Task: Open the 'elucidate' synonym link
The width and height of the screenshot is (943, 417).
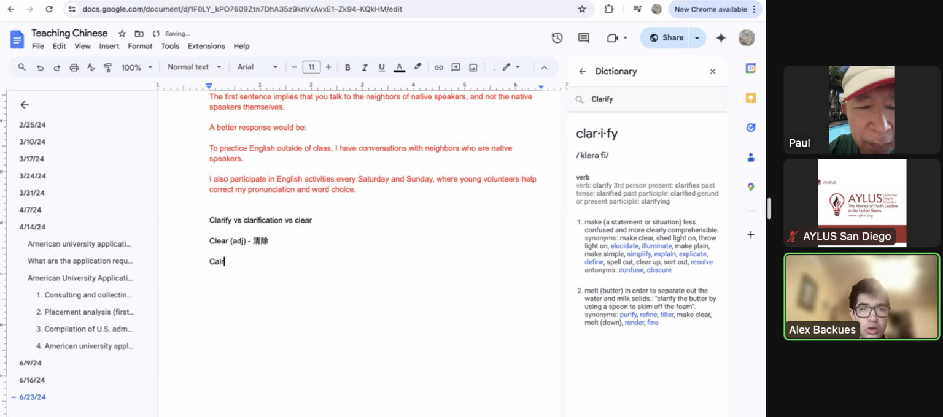Action: [x=624, y=246]
